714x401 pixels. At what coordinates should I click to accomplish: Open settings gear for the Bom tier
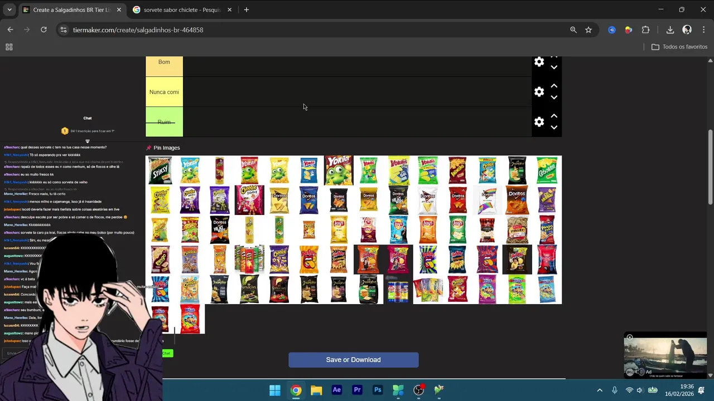539,62
